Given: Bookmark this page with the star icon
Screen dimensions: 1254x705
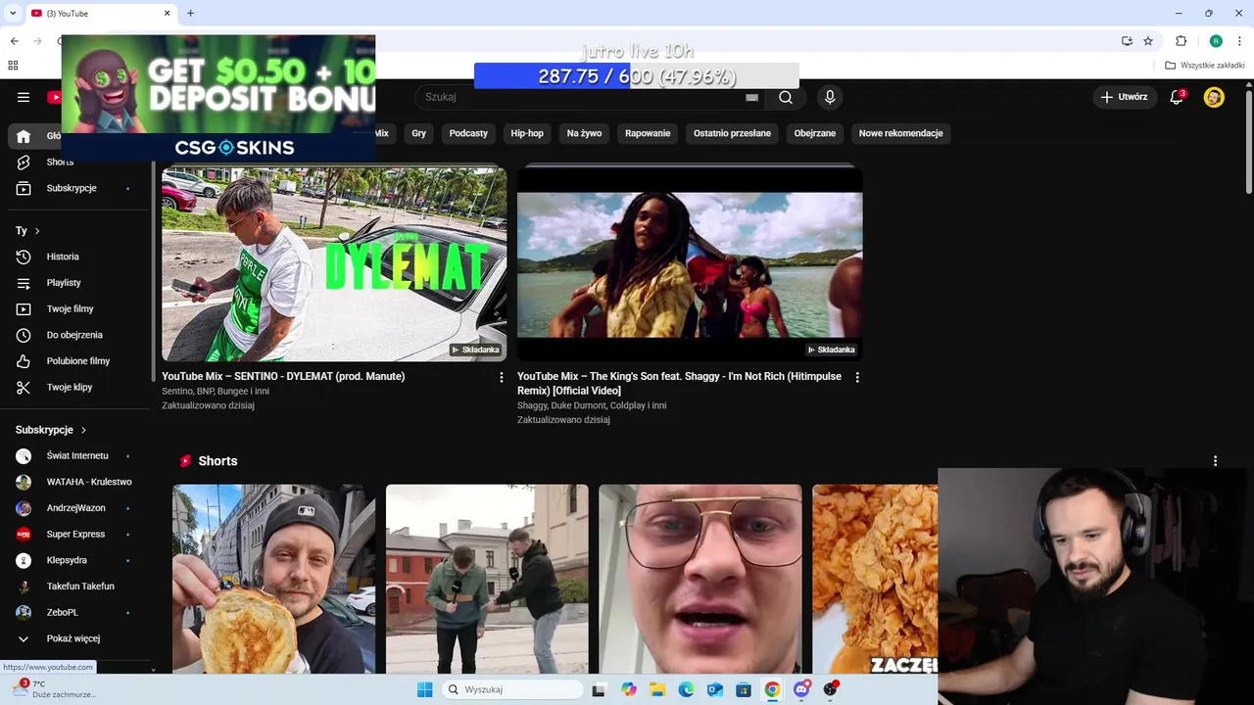Looking at the screenshot, I should pos(1148,41).
